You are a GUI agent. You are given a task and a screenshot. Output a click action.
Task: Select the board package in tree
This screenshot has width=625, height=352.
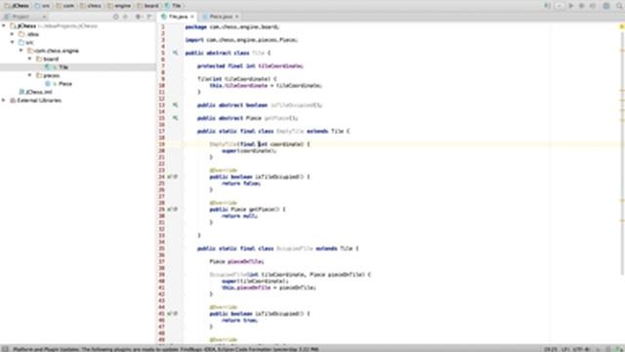[48, 59]
